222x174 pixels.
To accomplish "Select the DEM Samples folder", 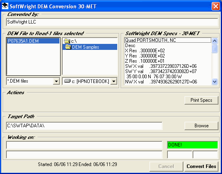I will (x=90, y=47).
